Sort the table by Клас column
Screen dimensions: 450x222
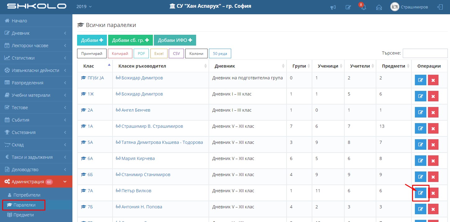tap(95, 66)
